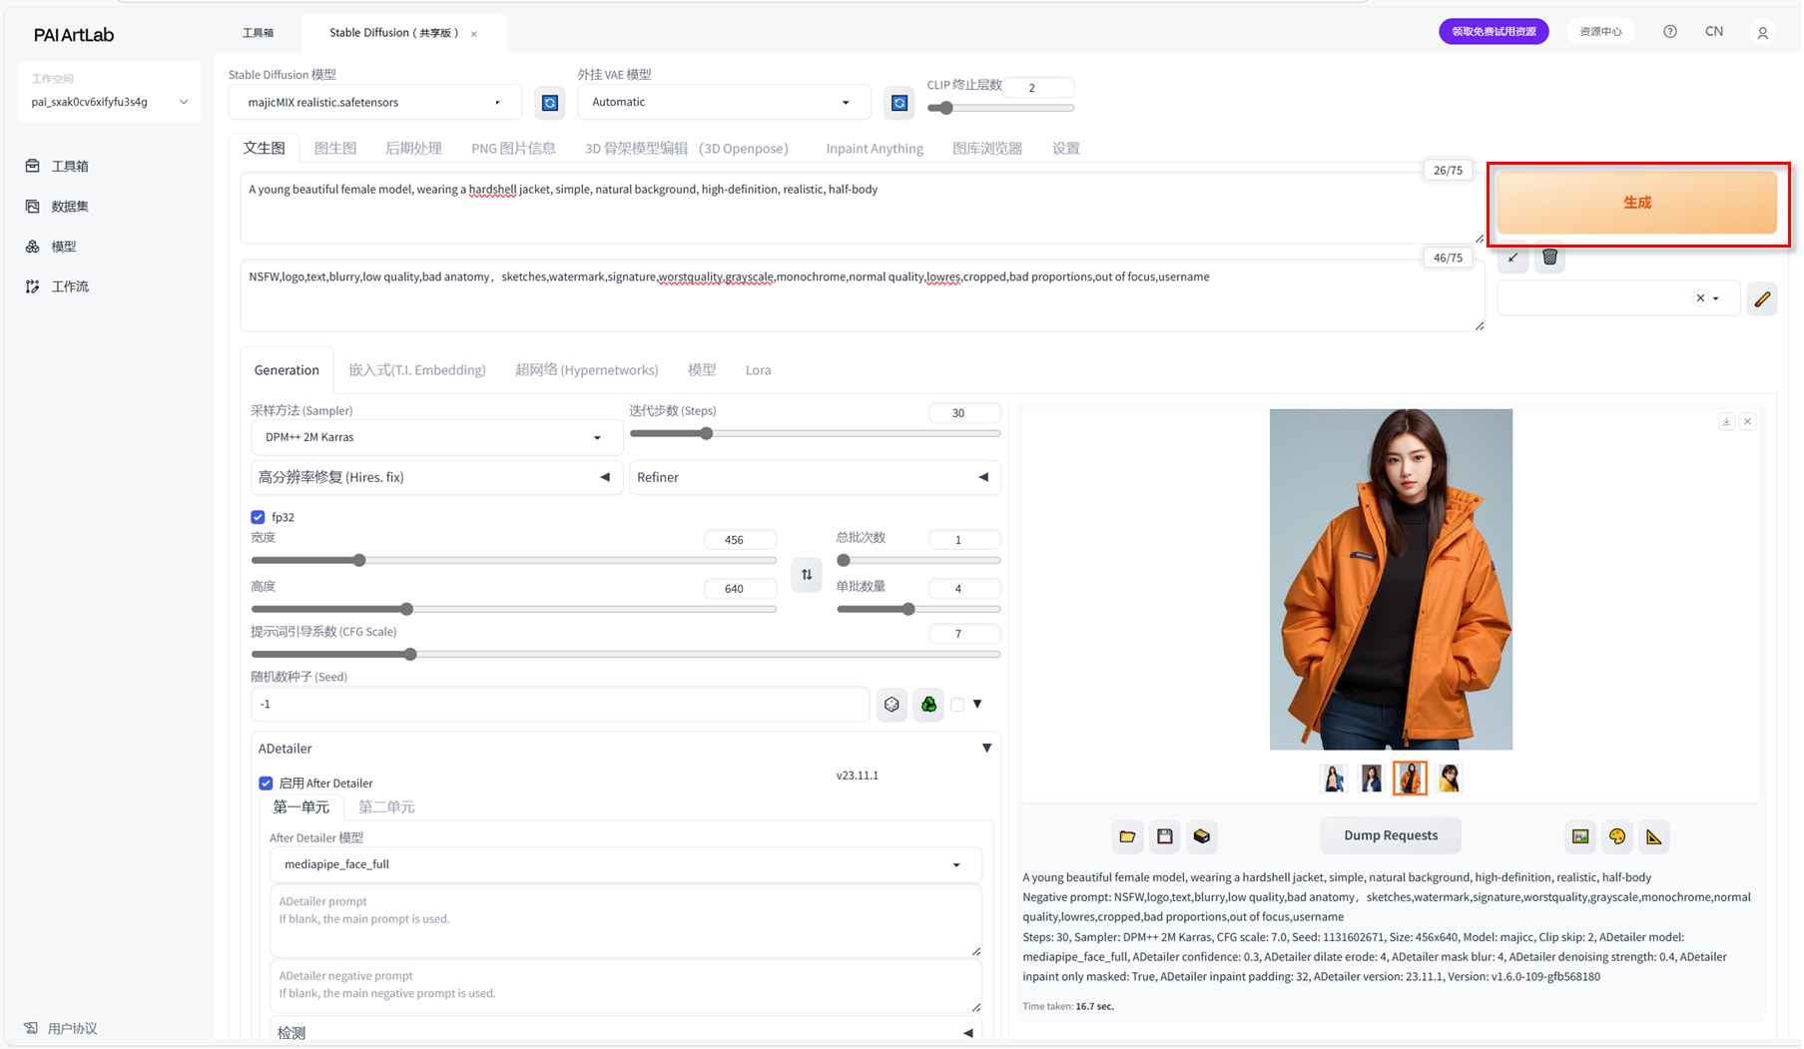
Task: Open the help question mark icon
Action: pos(1670,32)
